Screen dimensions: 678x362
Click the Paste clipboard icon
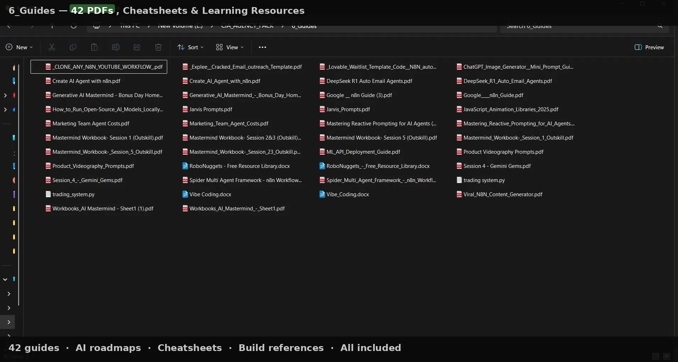(94, 47)
